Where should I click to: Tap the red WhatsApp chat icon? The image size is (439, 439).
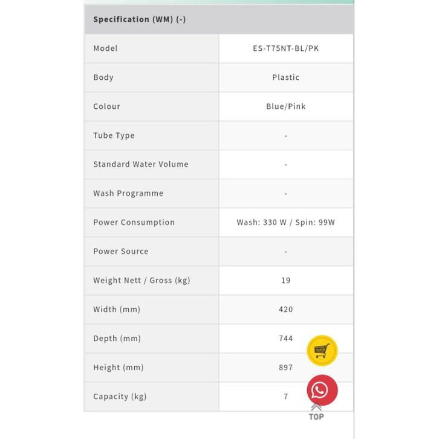pos(322,390)
